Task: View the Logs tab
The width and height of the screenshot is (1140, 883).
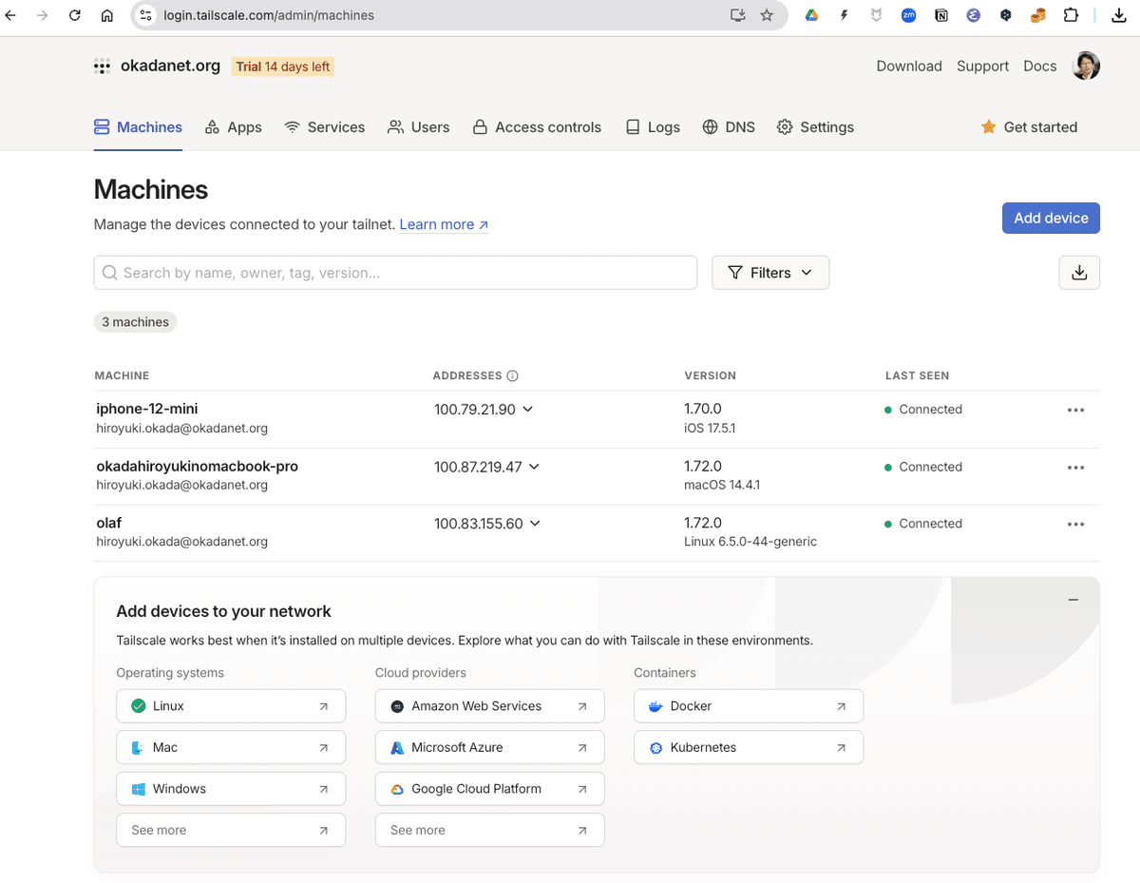Action: (x=653, y=127)
